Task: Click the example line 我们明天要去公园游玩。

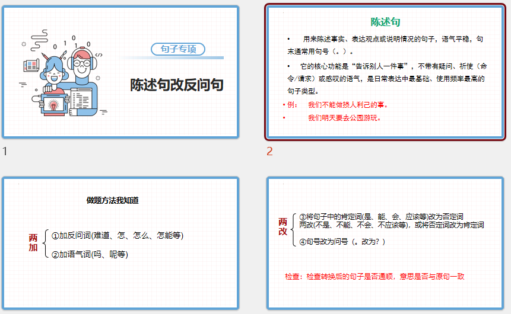Action: click(x=344, y=118)
